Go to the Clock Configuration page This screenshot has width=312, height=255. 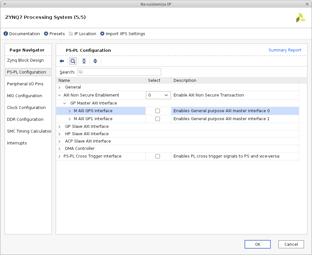click(26, 108)
